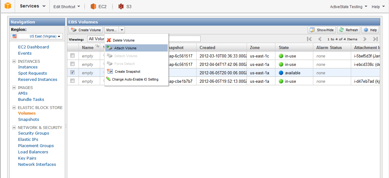Click the volume search input field

[x=185, y=39]
